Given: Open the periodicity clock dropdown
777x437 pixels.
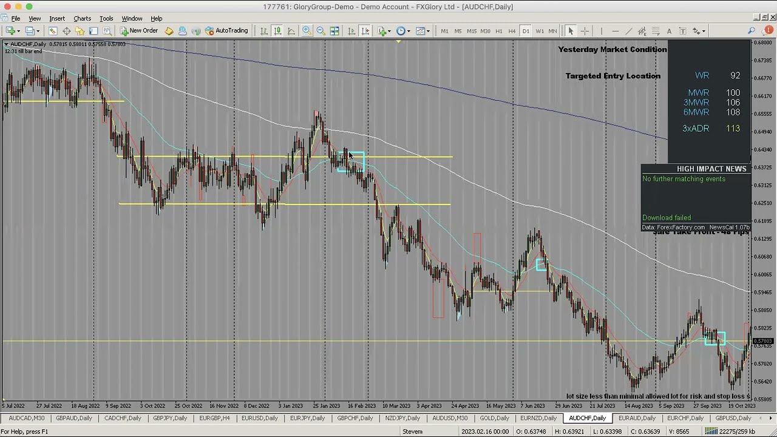Looking at the screenshot, I should pyautogui.click(x=403, y=31).
